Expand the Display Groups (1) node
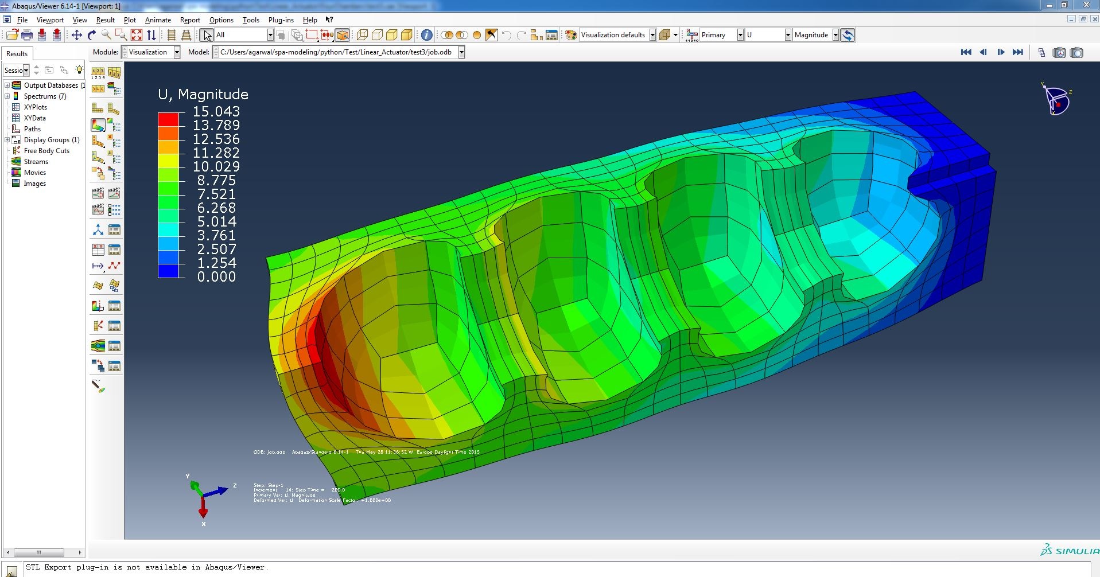Viewport: 1100px width, 577px height. coord(7,140)
